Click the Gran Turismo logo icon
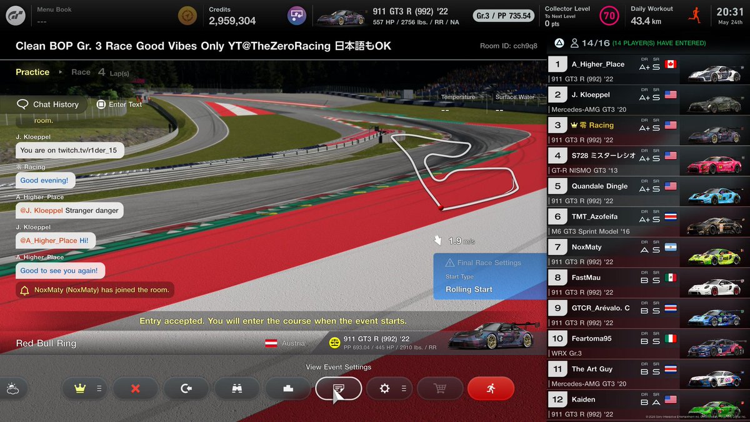 (17, 15)
